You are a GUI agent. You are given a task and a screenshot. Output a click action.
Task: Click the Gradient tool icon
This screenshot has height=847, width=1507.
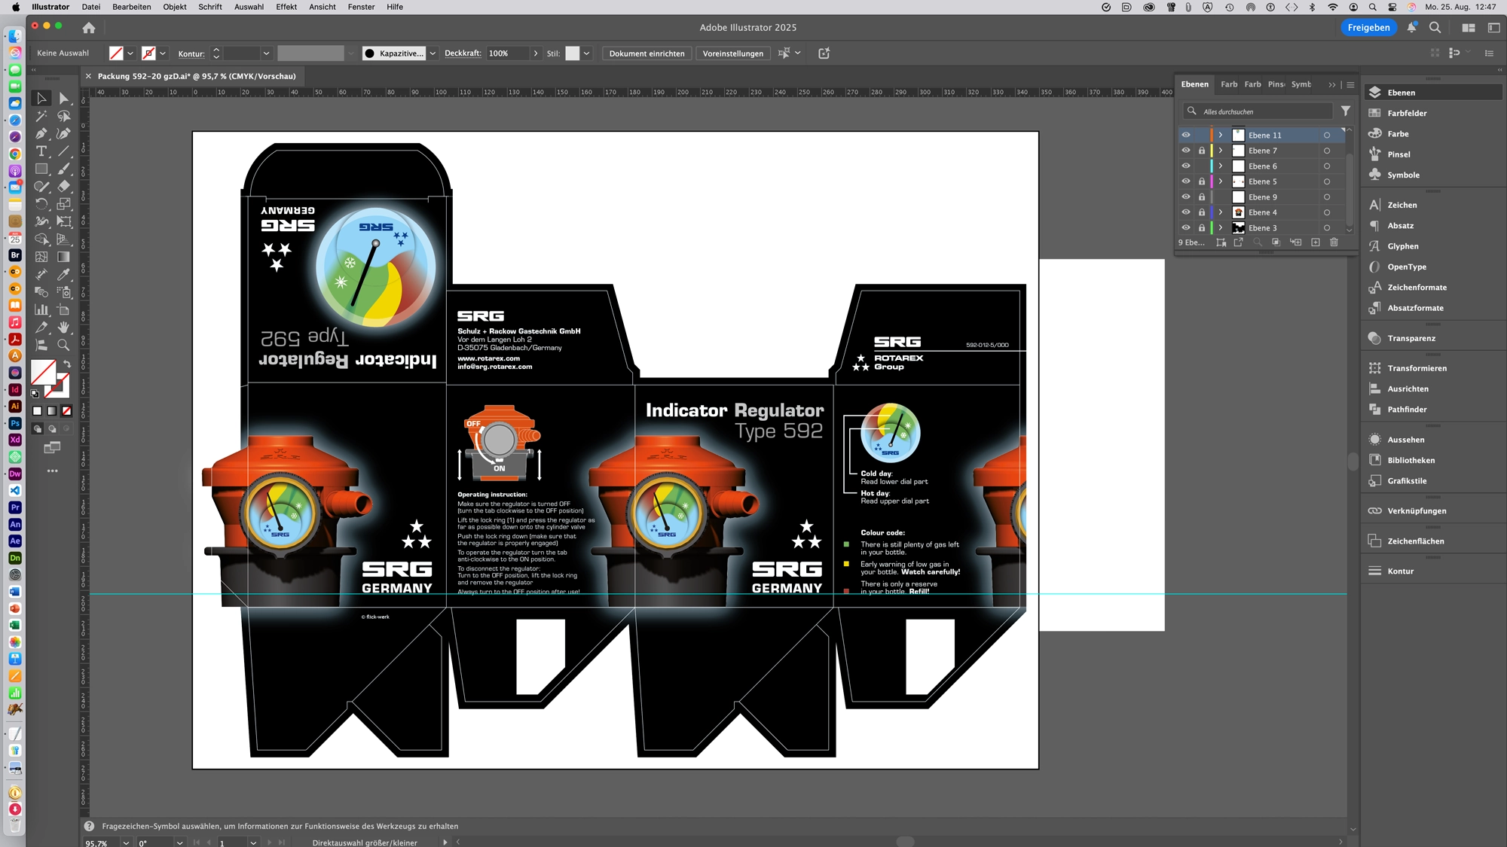pos(64,257)
